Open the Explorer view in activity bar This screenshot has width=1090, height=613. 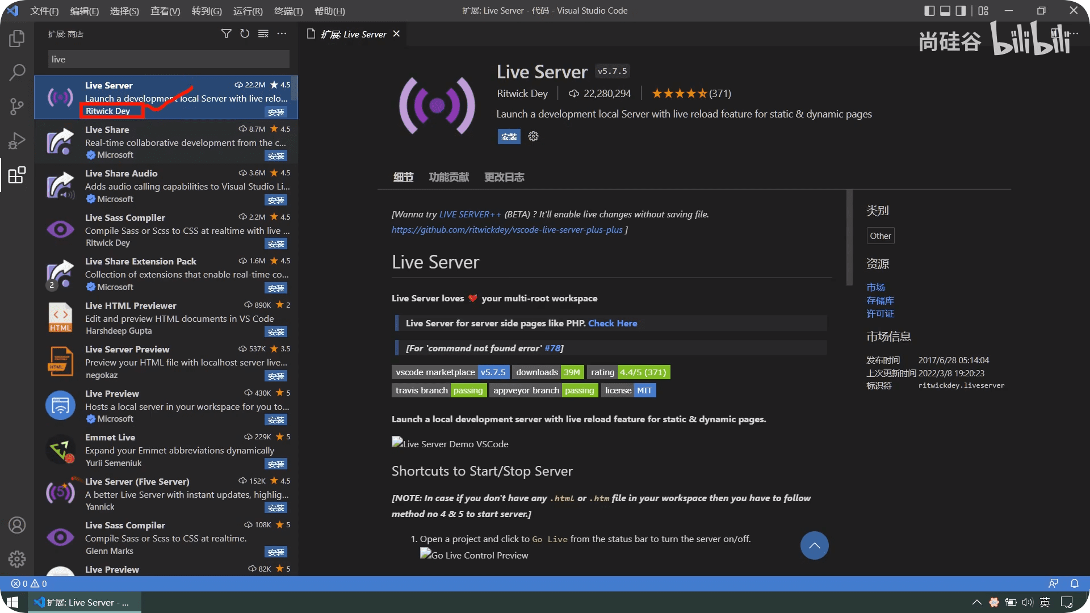(x=17, y=39)
